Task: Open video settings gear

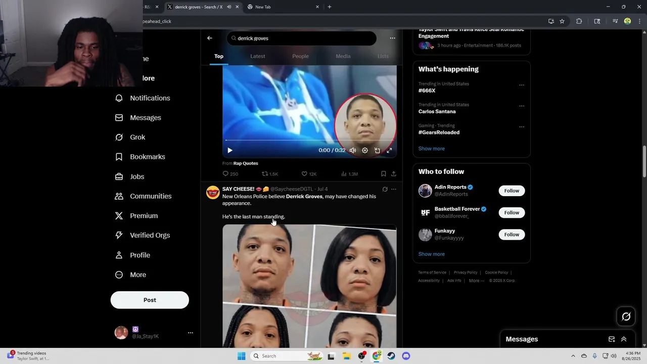Action: 365,150
